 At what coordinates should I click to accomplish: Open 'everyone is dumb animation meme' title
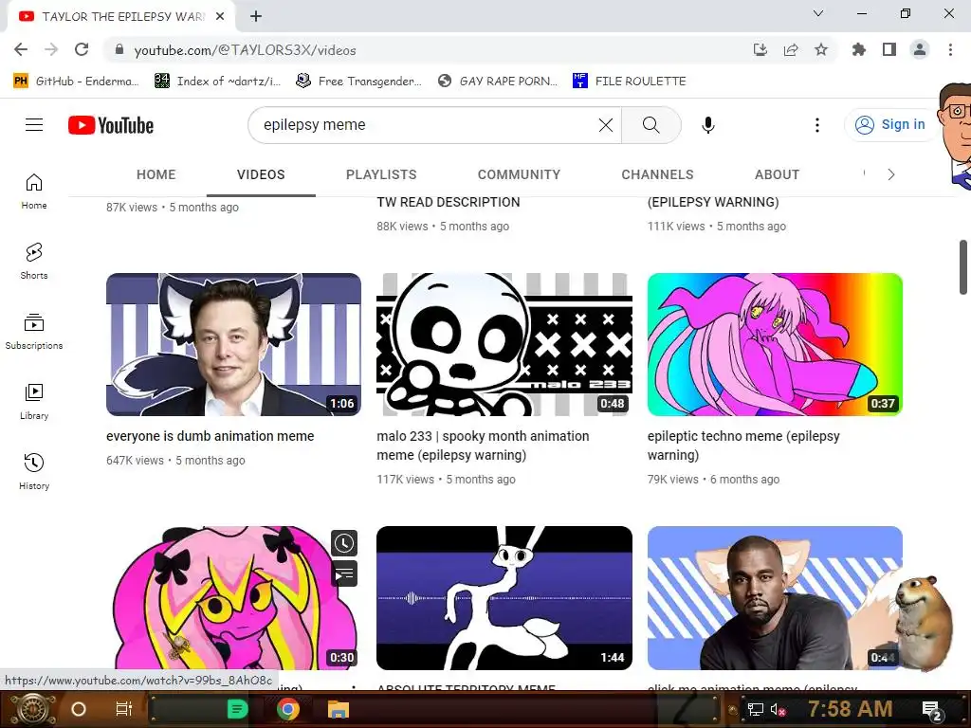[210, 436]
